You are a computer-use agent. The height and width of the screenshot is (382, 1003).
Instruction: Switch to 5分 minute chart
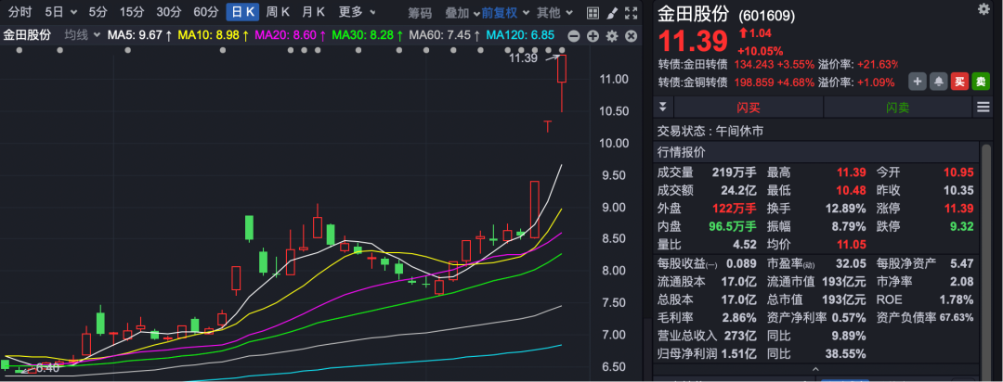click(98, 12)
